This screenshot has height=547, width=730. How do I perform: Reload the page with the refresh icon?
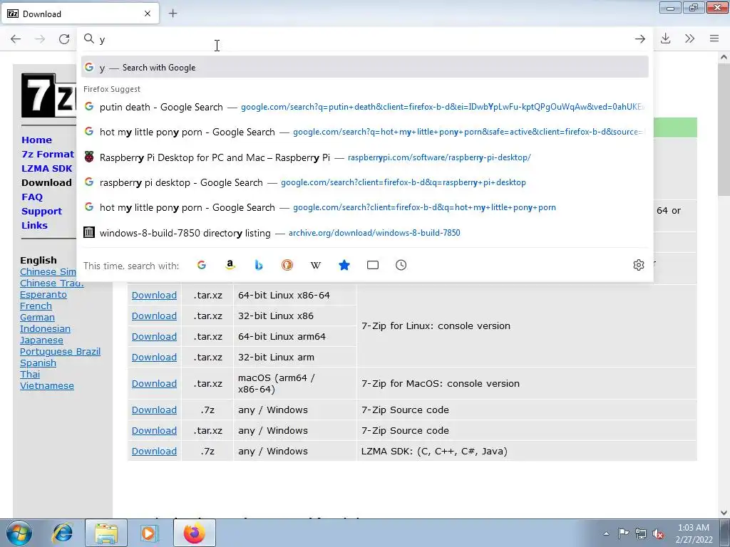click(64, 39)
